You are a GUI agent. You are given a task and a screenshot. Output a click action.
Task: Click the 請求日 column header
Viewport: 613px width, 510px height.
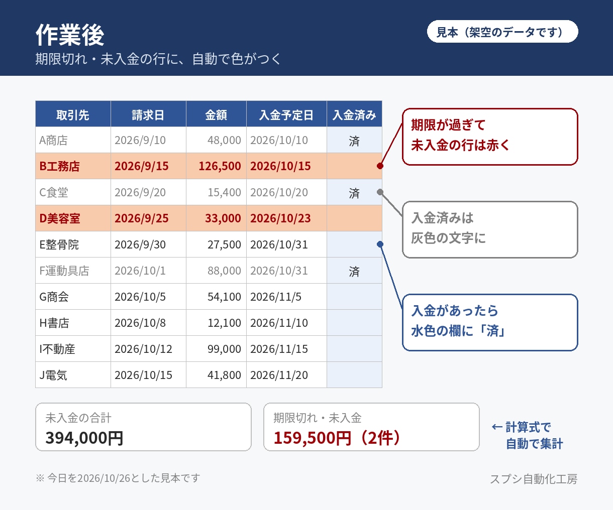[148, 114]
